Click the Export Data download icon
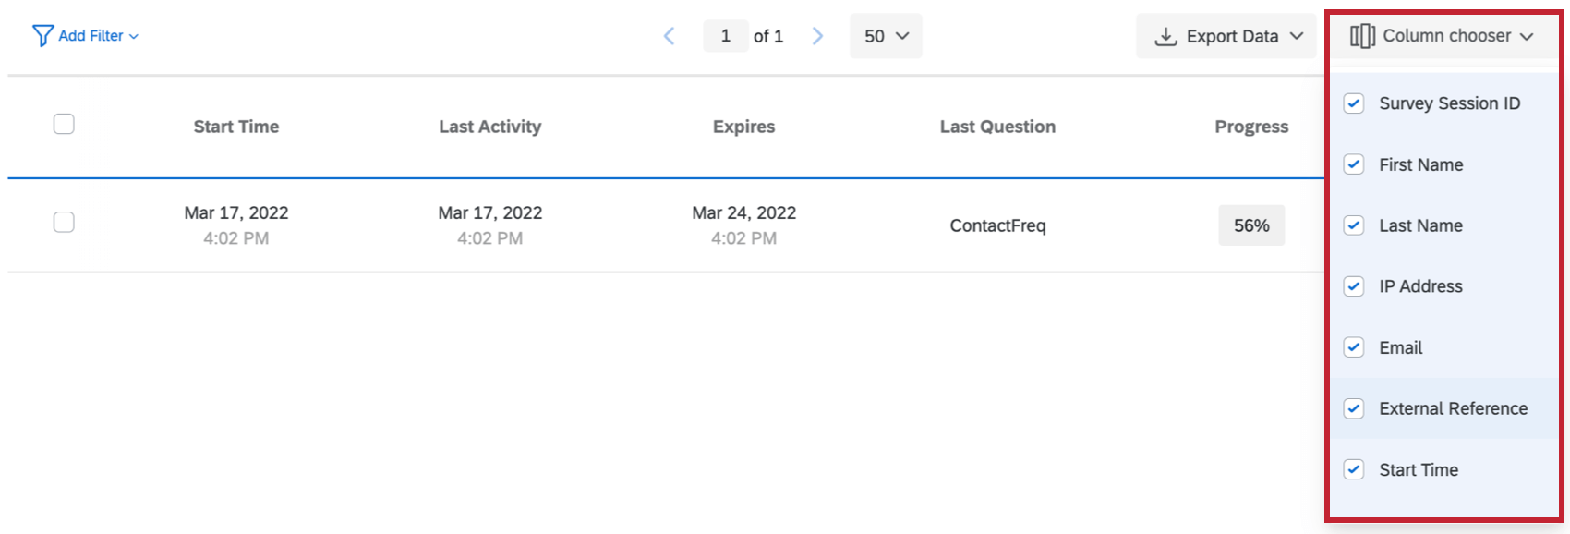 pyautogui.click(x=1166, y=36)
